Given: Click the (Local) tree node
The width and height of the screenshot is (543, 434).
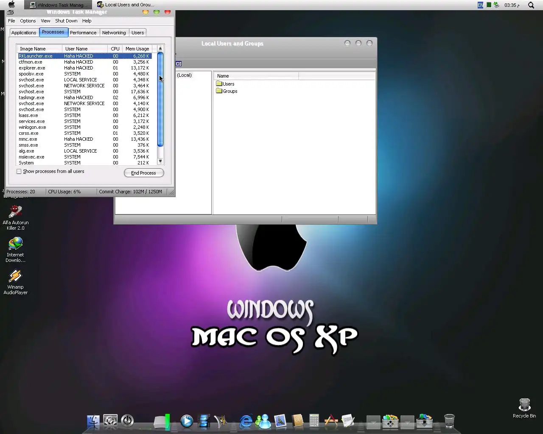Looking at the screenshot, I should point(184,75).
